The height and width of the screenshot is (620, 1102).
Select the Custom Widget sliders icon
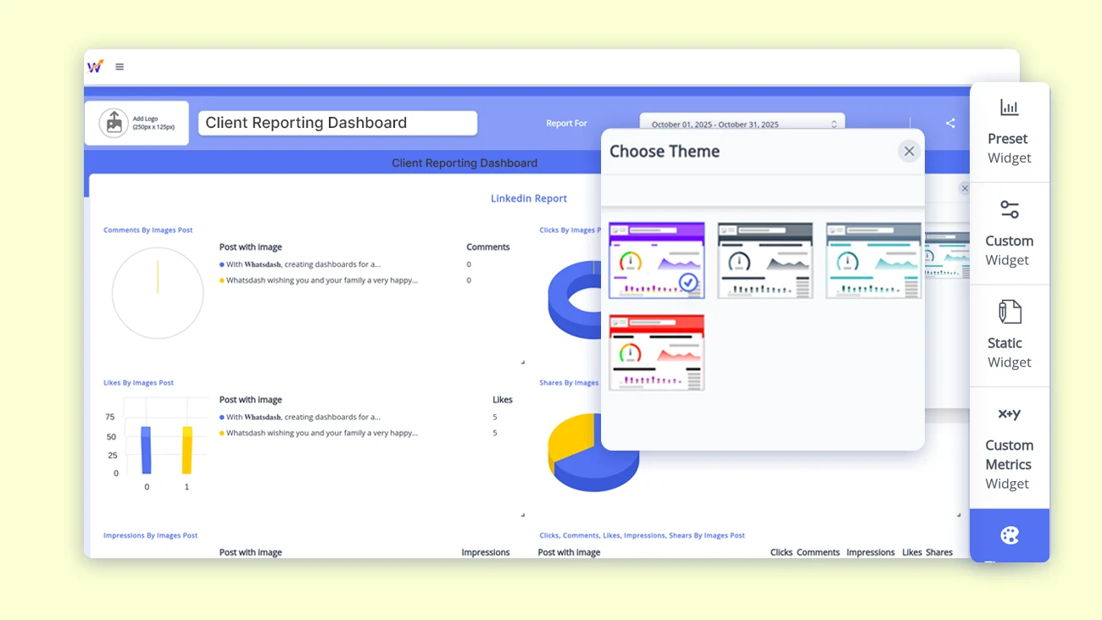pos(1009,208)
